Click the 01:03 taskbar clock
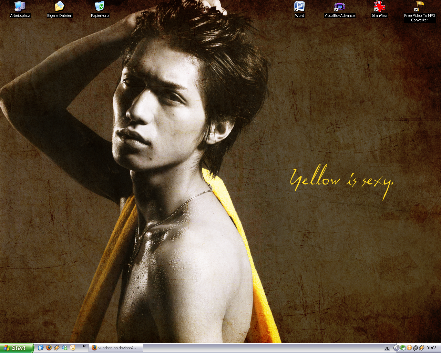Viewport: 441px width, 353px height. [431, 348]
